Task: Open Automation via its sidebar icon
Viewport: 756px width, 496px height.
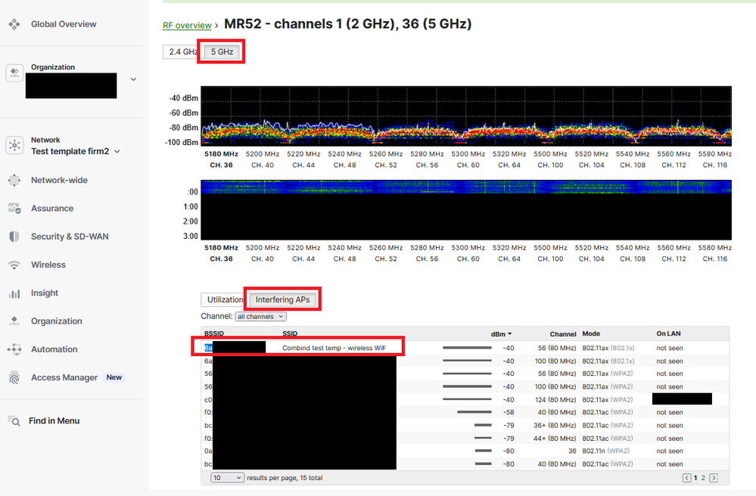Action: (x=14, y=349)
